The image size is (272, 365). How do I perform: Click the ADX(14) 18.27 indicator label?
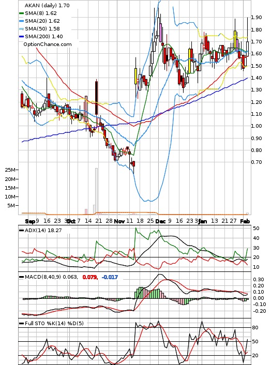[43, 230]
